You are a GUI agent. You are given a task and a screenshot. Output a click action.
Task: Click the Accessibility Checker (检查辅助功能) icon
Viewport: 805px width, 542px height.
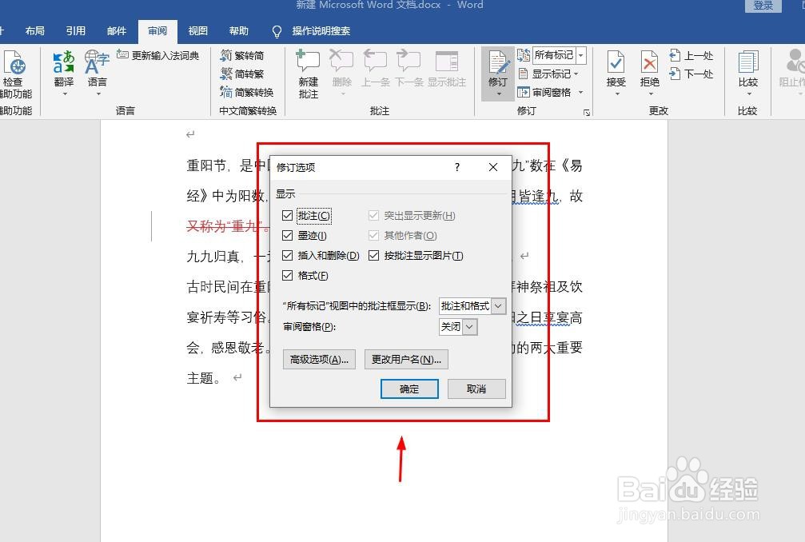[x=16, y=70]
